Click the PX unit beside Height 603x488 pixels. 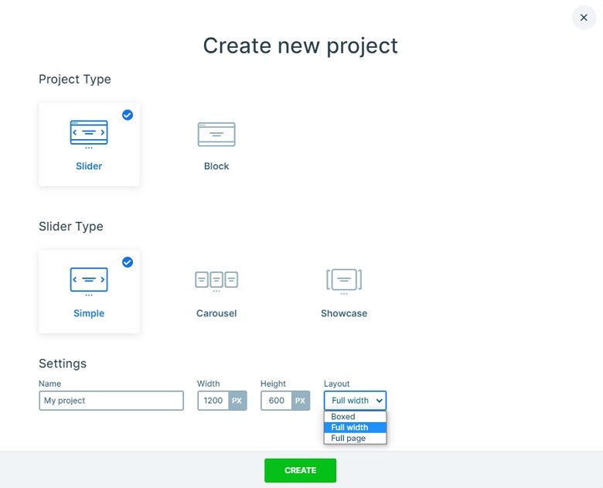[301, 401]
